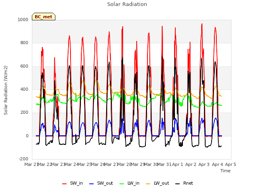This screenshot has width=255, height=191.
Task: Click the orange LW_out legend color marker
Action: coord(148,184)
